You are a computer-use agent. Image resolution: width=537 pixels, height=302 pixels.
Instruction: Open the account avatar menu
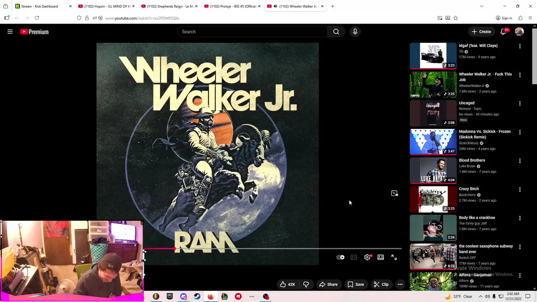click(519, 31)
